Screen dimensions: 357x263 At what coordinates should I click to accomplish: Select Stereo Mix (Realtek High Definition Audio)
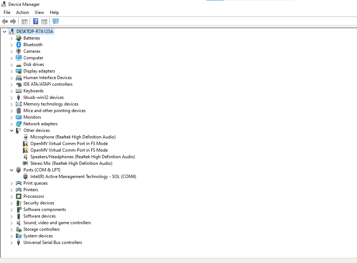click(71, 163)
